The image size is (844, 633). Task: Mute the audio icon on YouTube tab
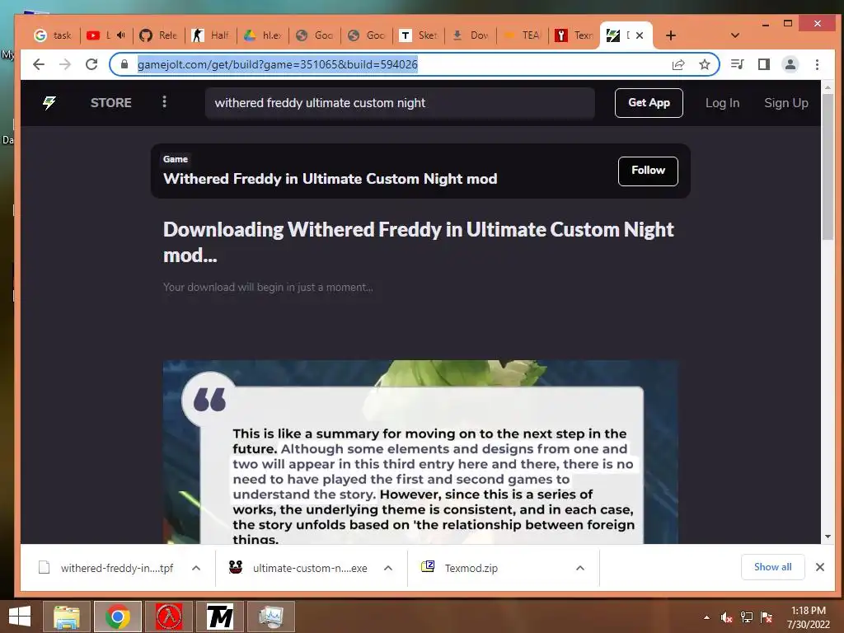[120, 35]
